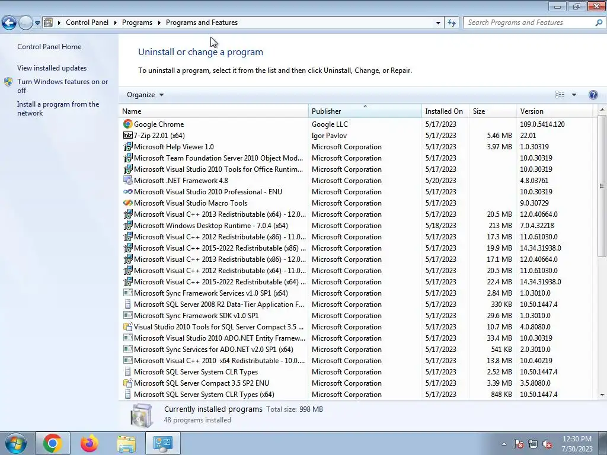Click the Microsoft Help Viewer 1.0 icon
607x455 pixels.
tap(128, 147)
